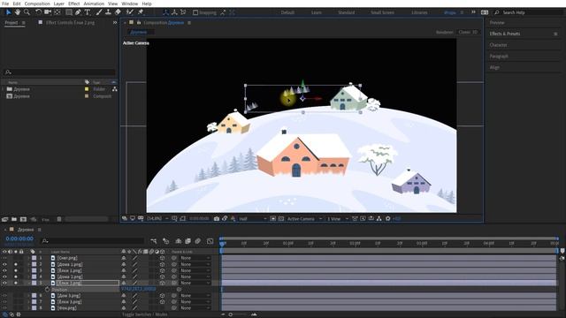
Task: Hide the Дома 1.png layer
Action: tap(4, 264)
